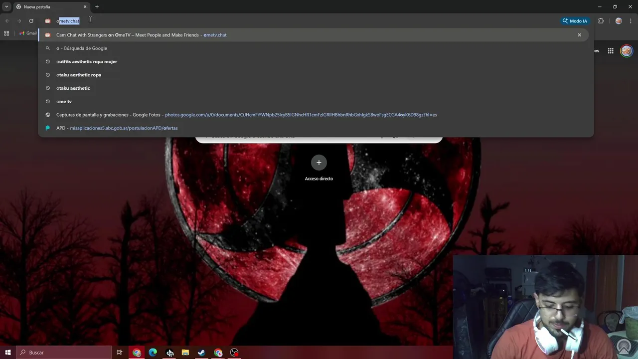Open the taskbar app left of File Explorer
Image resolution: width=638 pixels, height=359 pixels.
click(169, 353)
